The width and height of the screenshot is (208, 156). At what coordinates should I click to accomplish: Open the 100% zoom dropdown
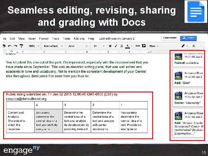click(34, 46)
